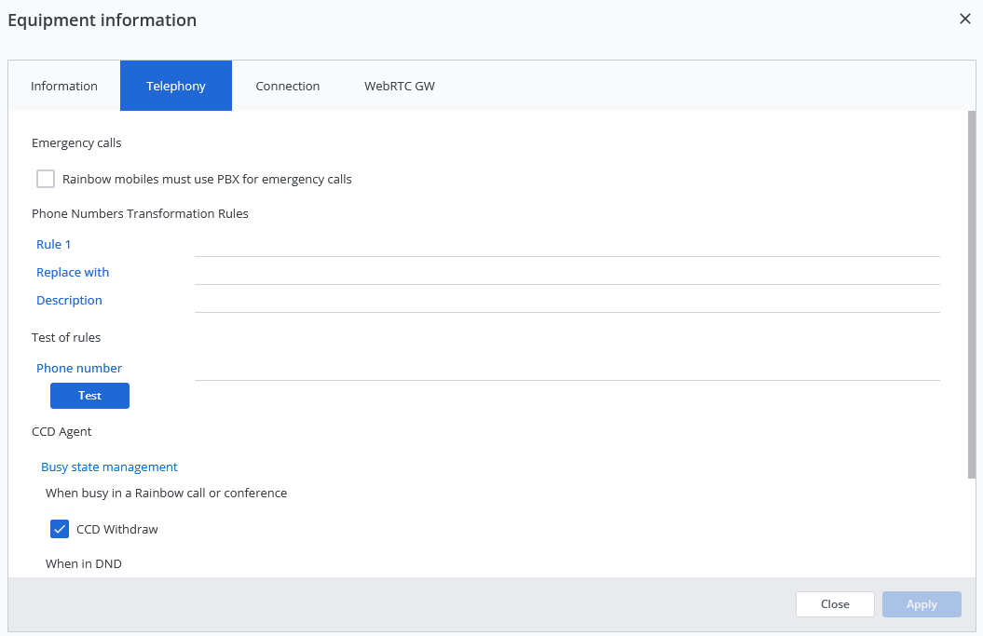Click the CCD Agent heading
983x636 pixels.
pyautogui.click(x=61, y=431)
